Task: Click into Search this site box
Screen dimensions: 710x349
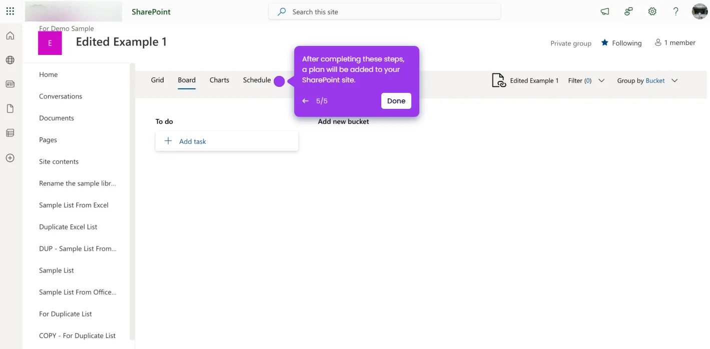Action: 384,11
